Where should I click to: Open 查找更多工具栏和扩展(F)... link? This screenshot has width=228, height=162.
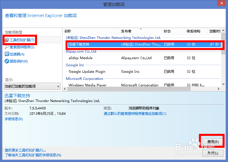coord(25,150)
